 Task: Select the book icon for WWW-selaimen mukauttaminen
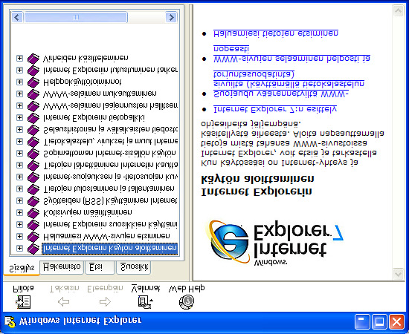[33, 94]
